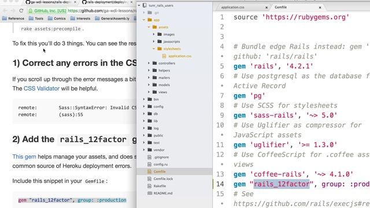The image size is (370, 208).
Task: Select Gemfile in the file tree
Action: pos(160,172)
